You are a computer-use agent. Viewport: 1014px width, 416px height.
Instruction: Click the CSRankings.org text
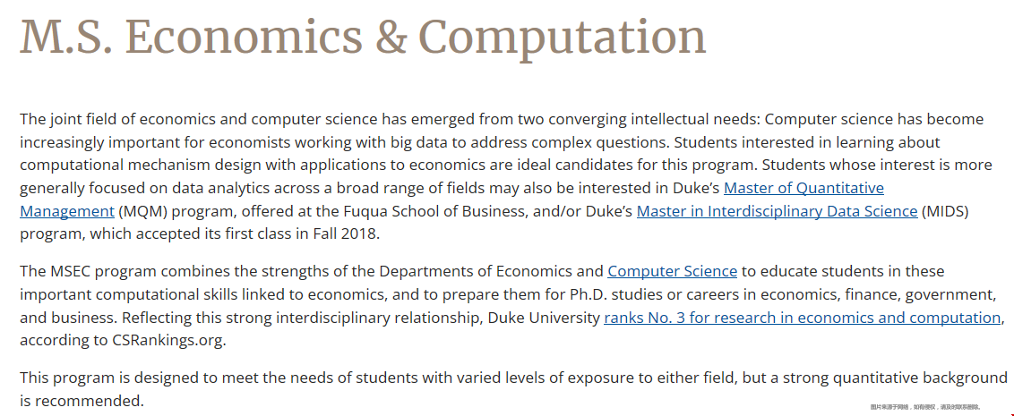168,341
